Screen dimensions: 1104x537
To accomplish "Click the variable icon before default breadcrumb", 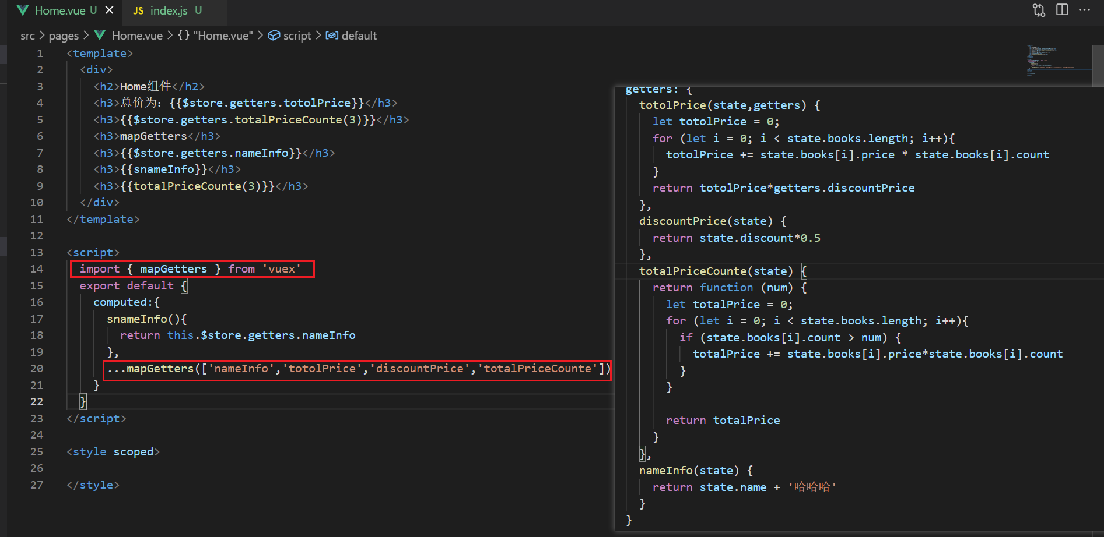I will [x=332, y=36].
